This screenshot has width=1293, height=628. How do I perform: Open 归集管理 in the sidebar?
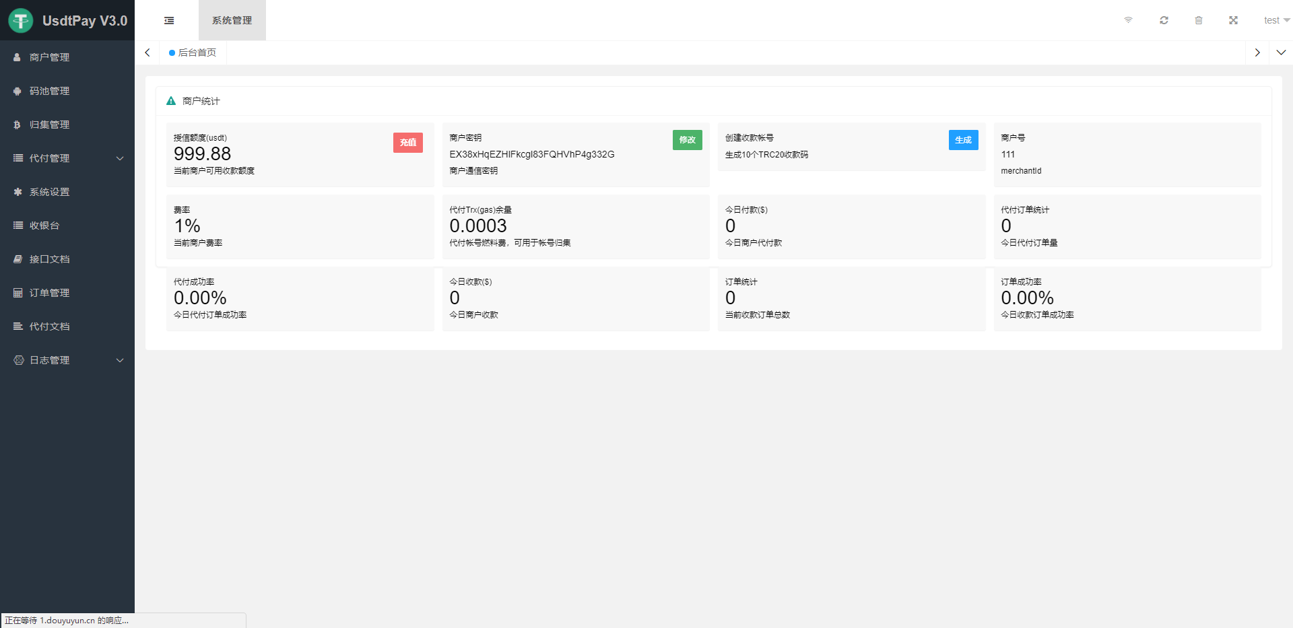click(x=67, y=125)
